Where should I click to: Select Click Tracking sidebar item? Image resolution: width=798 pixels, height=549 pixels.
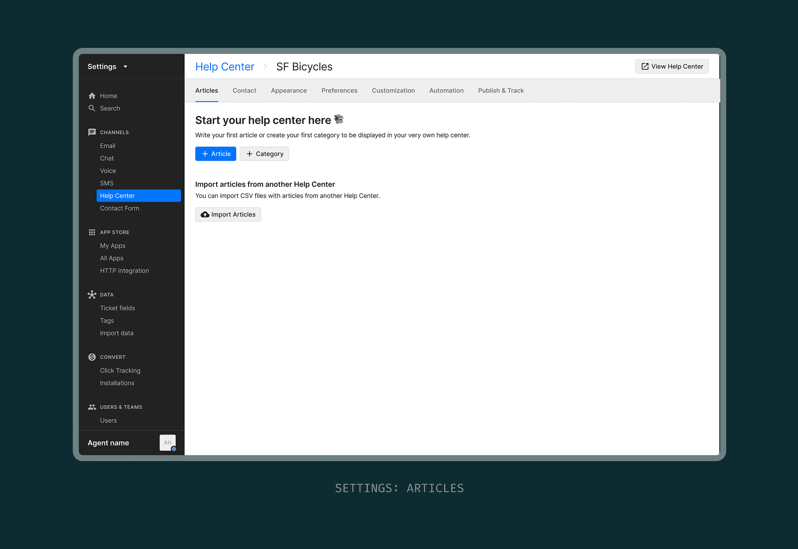click(120, 370)
